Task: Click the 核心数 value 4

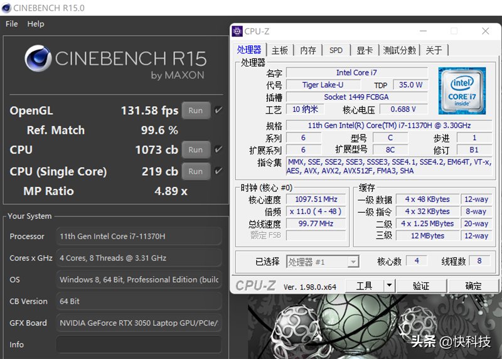Action: (x=417, y=260)
